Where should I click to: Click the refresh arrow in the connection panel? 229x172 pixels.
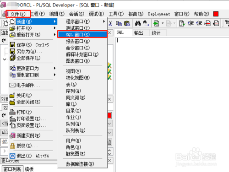(x=4, y=40)
